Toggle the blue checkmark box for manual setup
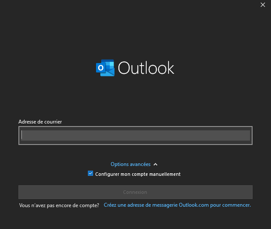The height and width of the screenshot is (229, 271). [x=90, y=173]
